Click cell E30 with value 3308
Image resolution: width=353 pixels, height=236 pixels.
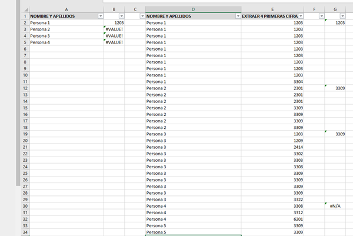[x=272, y=206]
